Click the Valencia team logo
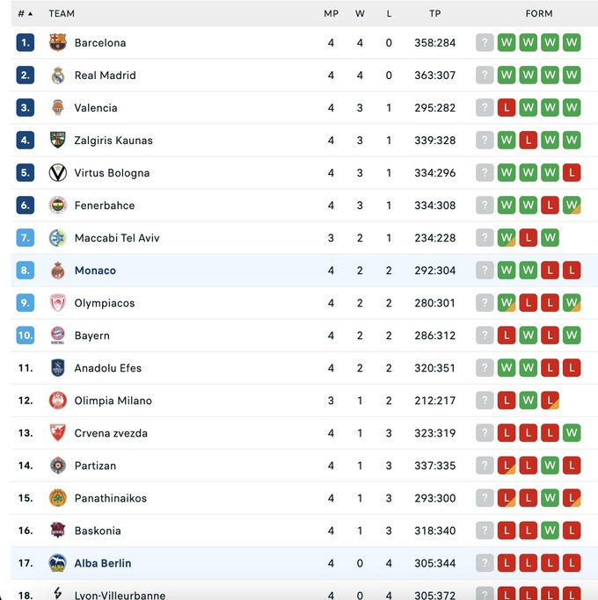Screen dimensions: 598x600 click(57, 107)
